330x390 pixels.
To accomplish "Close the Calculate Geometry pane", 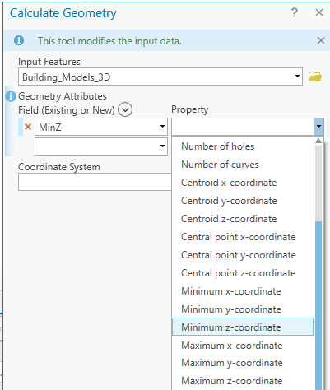I will 319,12.
